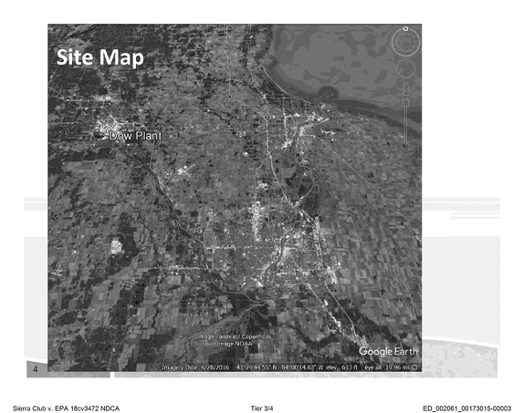This screenshot has height=413, width=524.
Task: Open the Dow Plant placemark label
Action: (136, 136)
